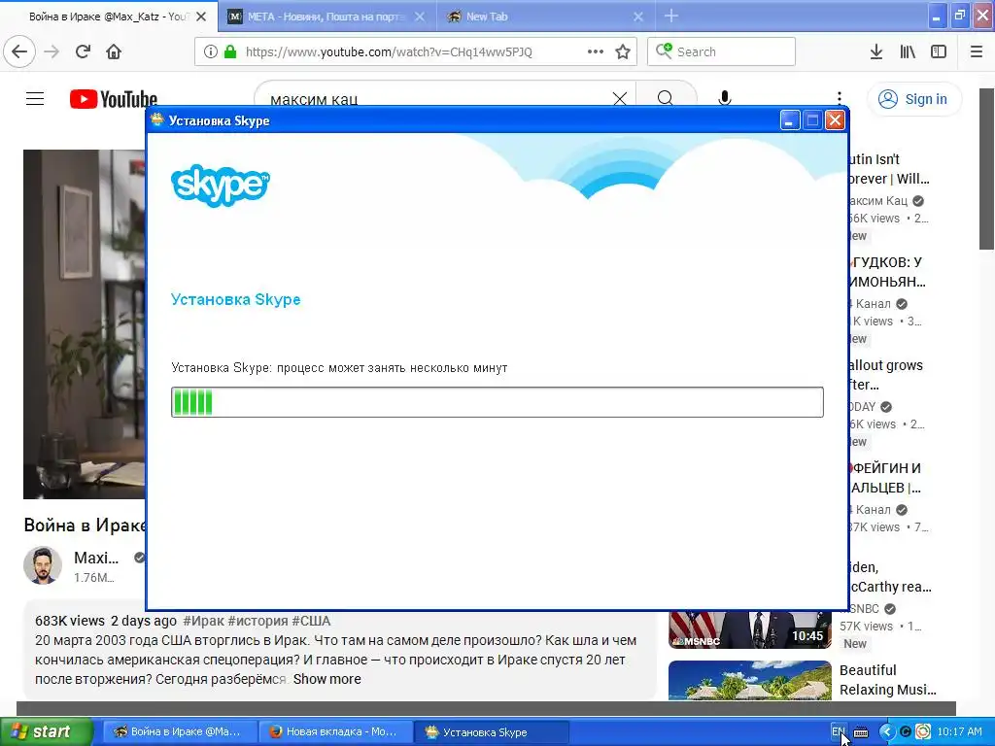The image size is (995, 746).
Task: Switch to Война в Ираке taskbar window
Action: 179,731
